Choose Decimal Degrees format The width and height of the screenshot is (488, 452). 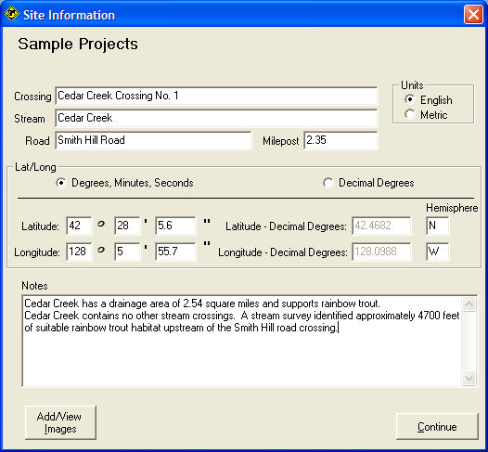[328, 183]
